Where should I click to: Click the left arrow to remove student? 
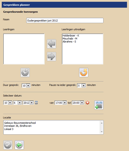pos(51,44)
